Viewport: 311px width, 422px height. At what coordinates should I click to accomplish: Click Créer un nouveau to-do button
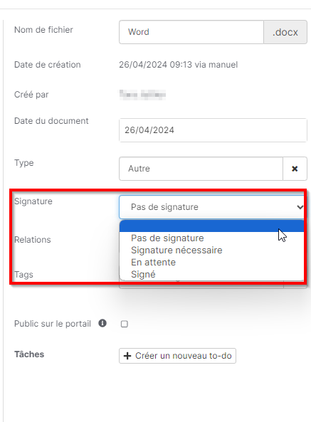(x=177, y=356)
